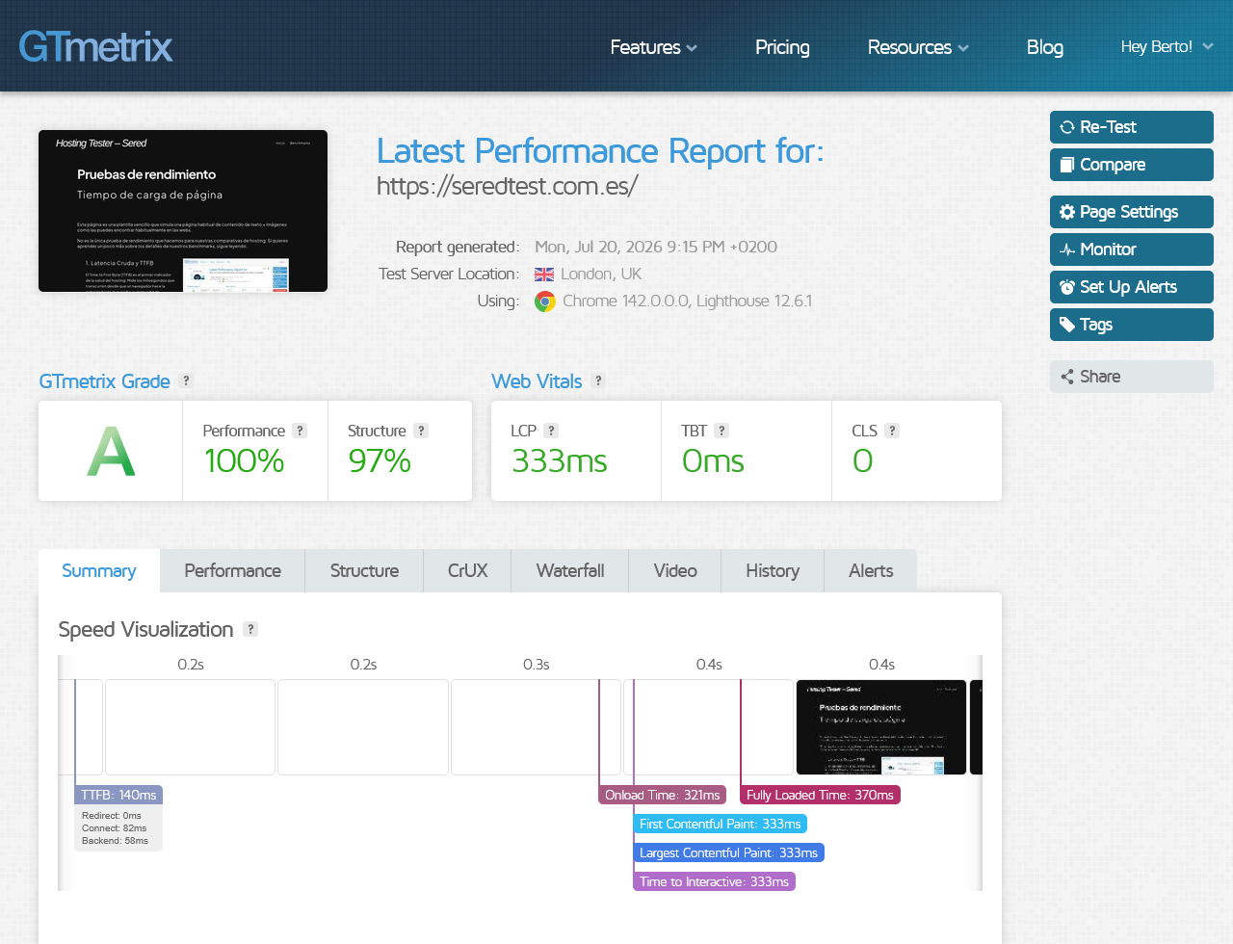Click the Set Up Alerts button label
Image resolution: width=1233 pixels, height=944 pixels.
(x=1128, y=287)
